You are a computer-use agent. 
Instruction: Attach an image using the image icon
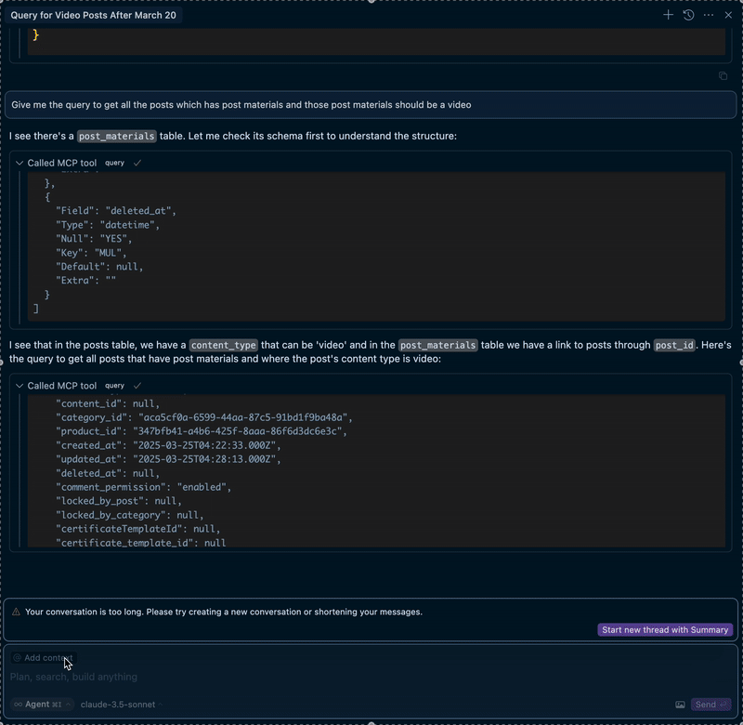680,705
